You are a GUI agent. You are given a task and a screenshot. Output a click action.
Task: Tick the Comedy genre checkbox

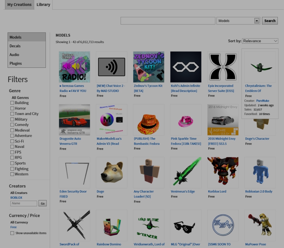(12, 125)
